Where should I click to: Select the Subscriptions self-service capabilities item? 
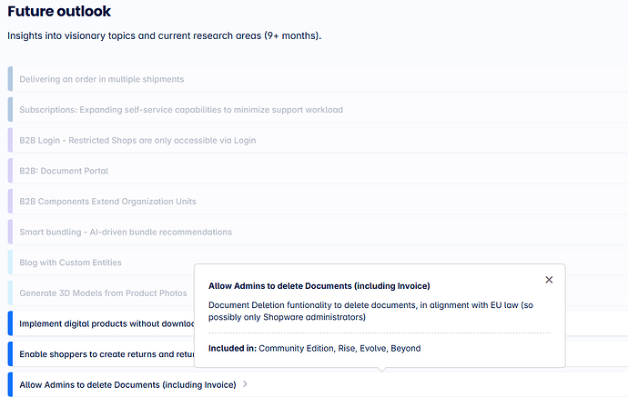(181, 110)
